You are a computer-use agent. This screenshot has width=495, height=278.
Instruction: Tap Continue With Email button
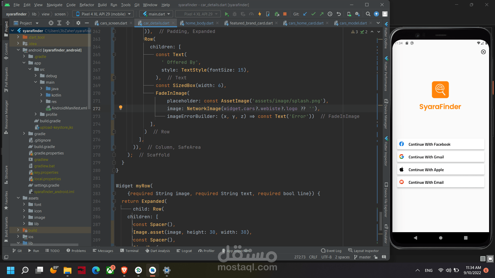coord(441,183)
